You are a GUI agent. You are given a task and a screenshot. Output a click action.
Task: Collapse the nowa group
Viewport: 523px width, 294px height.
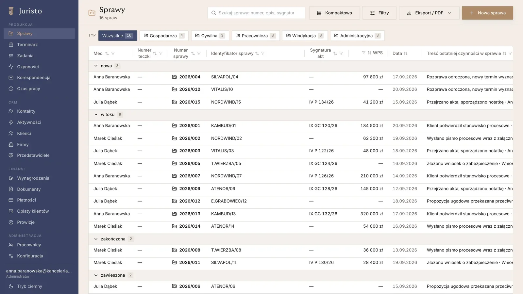(96, 66)
